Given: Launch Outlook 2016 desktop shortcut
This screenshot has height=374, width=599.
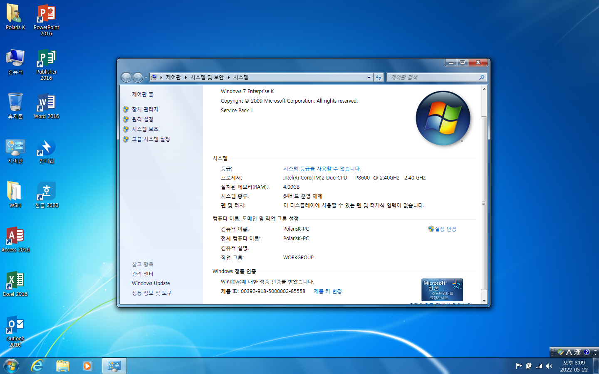Looking at the screenshot, I should tap(15, 331).
